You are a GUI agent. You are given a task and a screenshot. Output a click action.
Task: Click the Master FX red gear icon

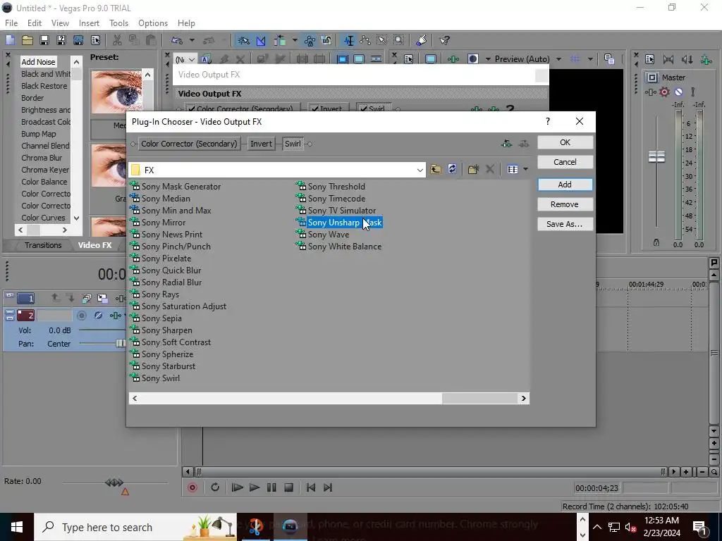point(664,92)
